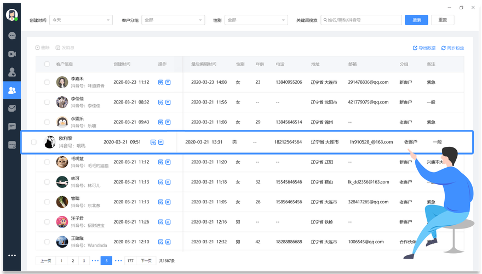Expand the 创建时间 dropdown showing 今天
482x274 pixels.
tap(81, 20)
